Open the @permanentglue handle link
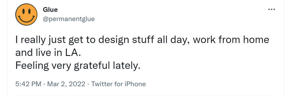Image resolution: width=292 pixels, height=96 pixels. [69, 19]
